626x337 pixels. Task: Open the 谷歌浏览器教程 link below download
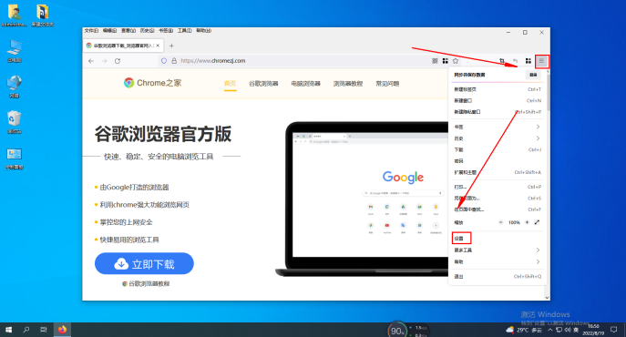point(146,283)
